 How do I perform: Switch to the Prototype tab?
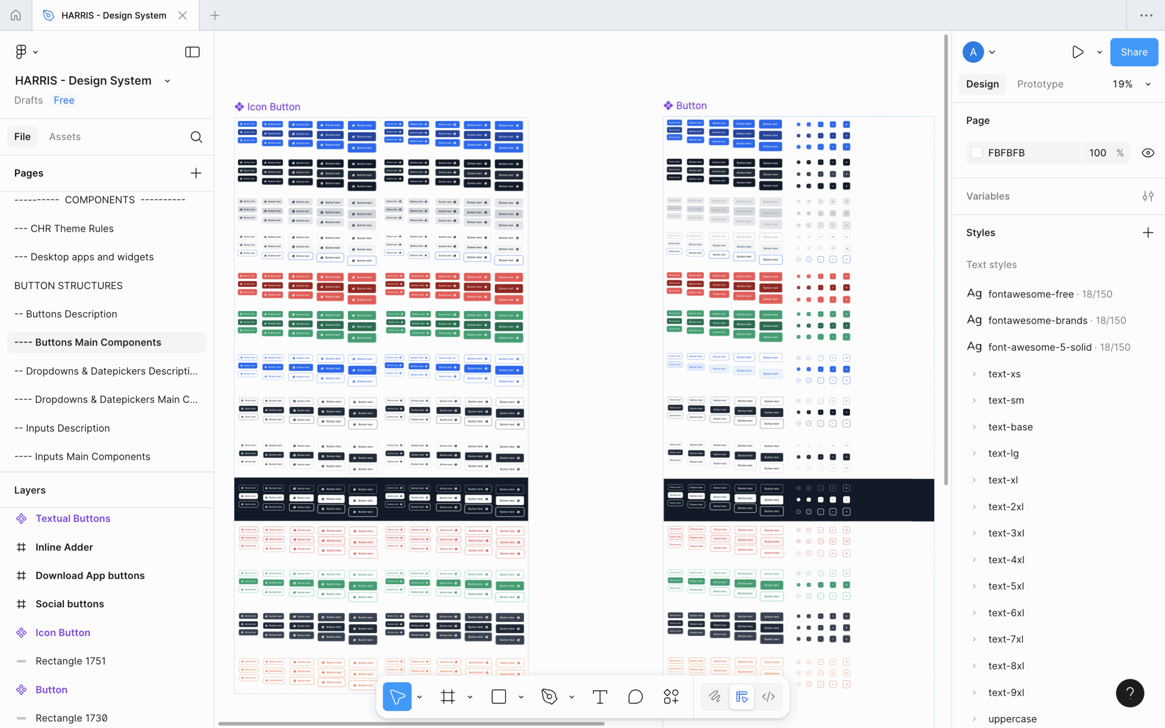(x=1040, y=84)
